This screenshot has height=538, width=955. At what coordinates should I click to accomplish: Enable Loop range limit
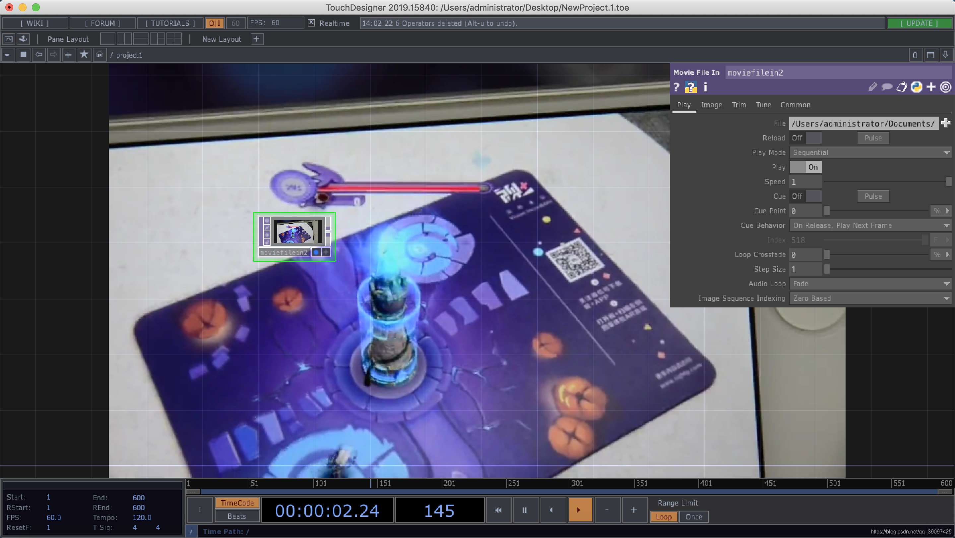[664, 517]
